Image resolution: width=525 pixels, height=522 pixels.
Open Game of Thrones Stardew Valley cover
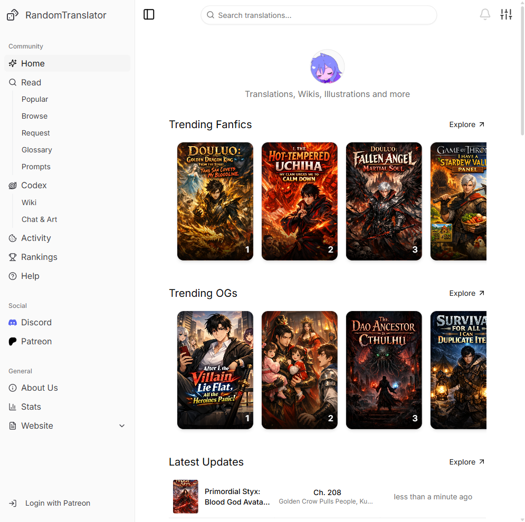click(459, 201)
